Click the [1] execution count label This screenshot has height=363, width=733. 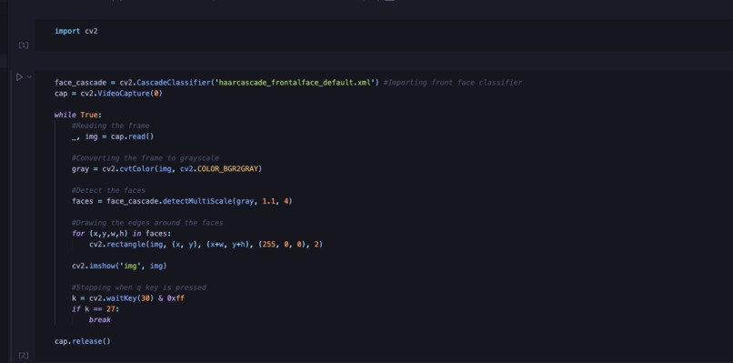coord(24,45)
